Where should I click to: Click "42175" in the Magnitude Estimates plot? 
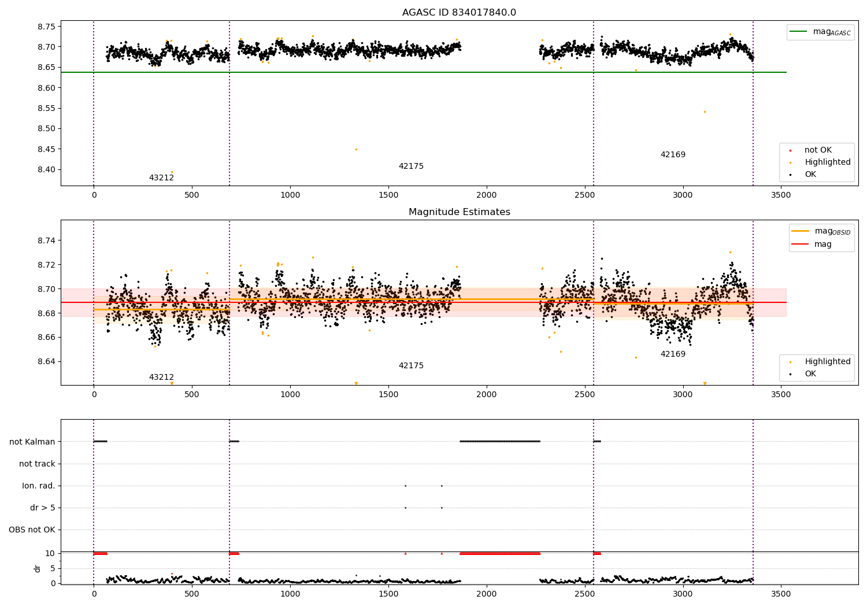pyautogui.click(x=411, y=366)
